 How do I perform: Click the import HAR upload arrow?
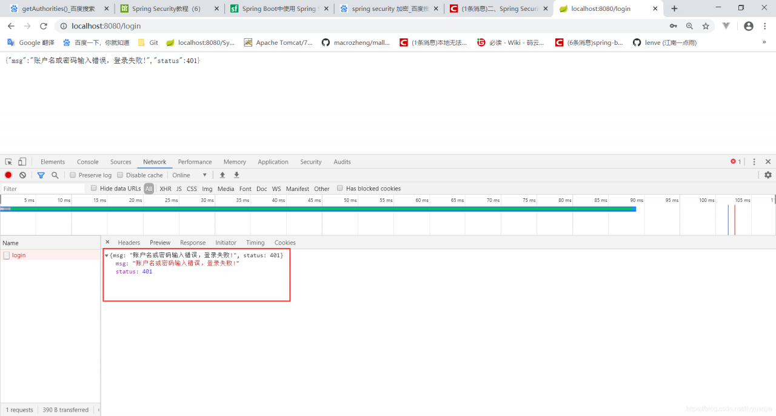pos(222,175)
